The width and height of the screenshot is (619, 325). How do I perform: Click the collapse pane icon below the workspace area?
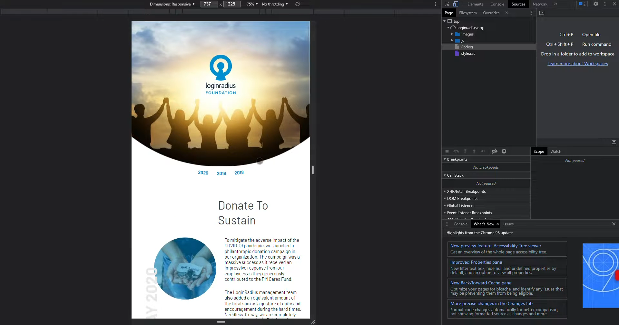(614, 143)
